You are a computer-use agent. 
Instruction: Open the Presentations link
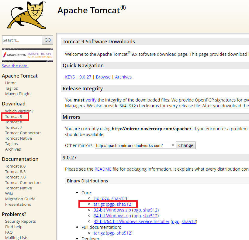(18, 204)
